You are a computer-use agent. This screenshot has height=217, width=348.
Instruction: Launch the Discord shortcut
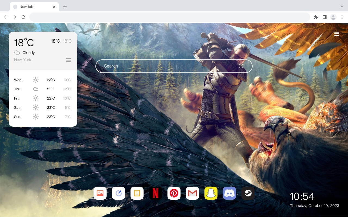[229, 193]
